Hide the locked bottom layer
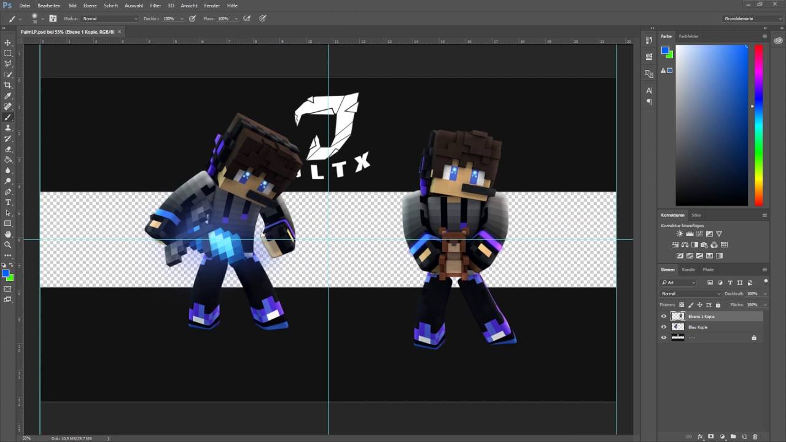Screen dimensions: 786x442 pyautogui.click(x=663, y=338)
